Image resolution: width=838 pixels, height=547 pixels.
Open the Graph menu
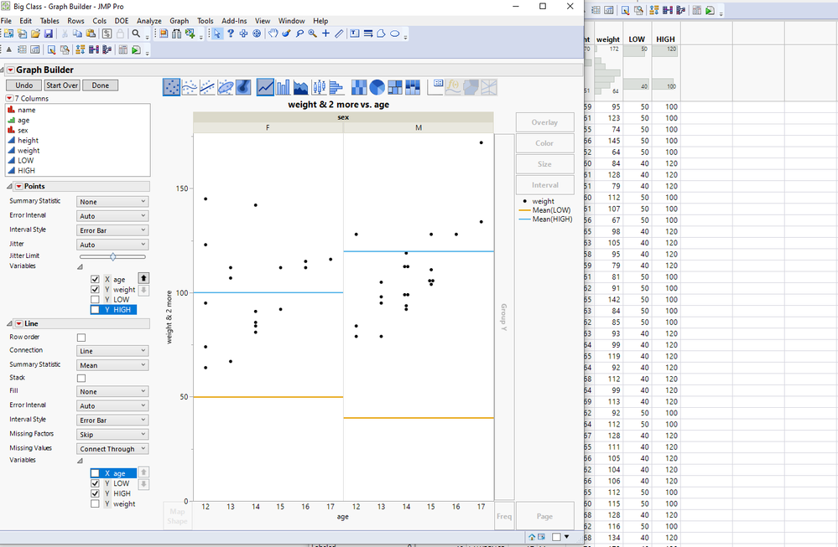179,20
